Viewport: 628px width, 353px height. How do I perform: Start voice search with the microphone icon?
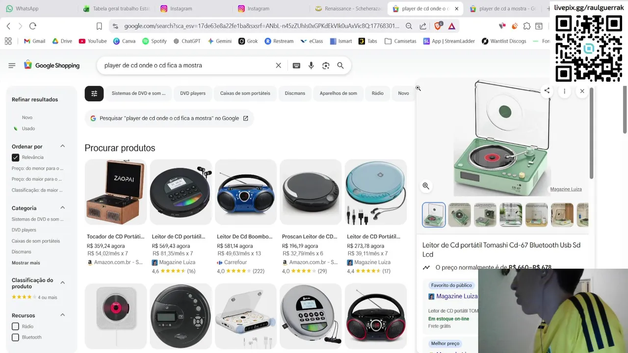[311, 65]
